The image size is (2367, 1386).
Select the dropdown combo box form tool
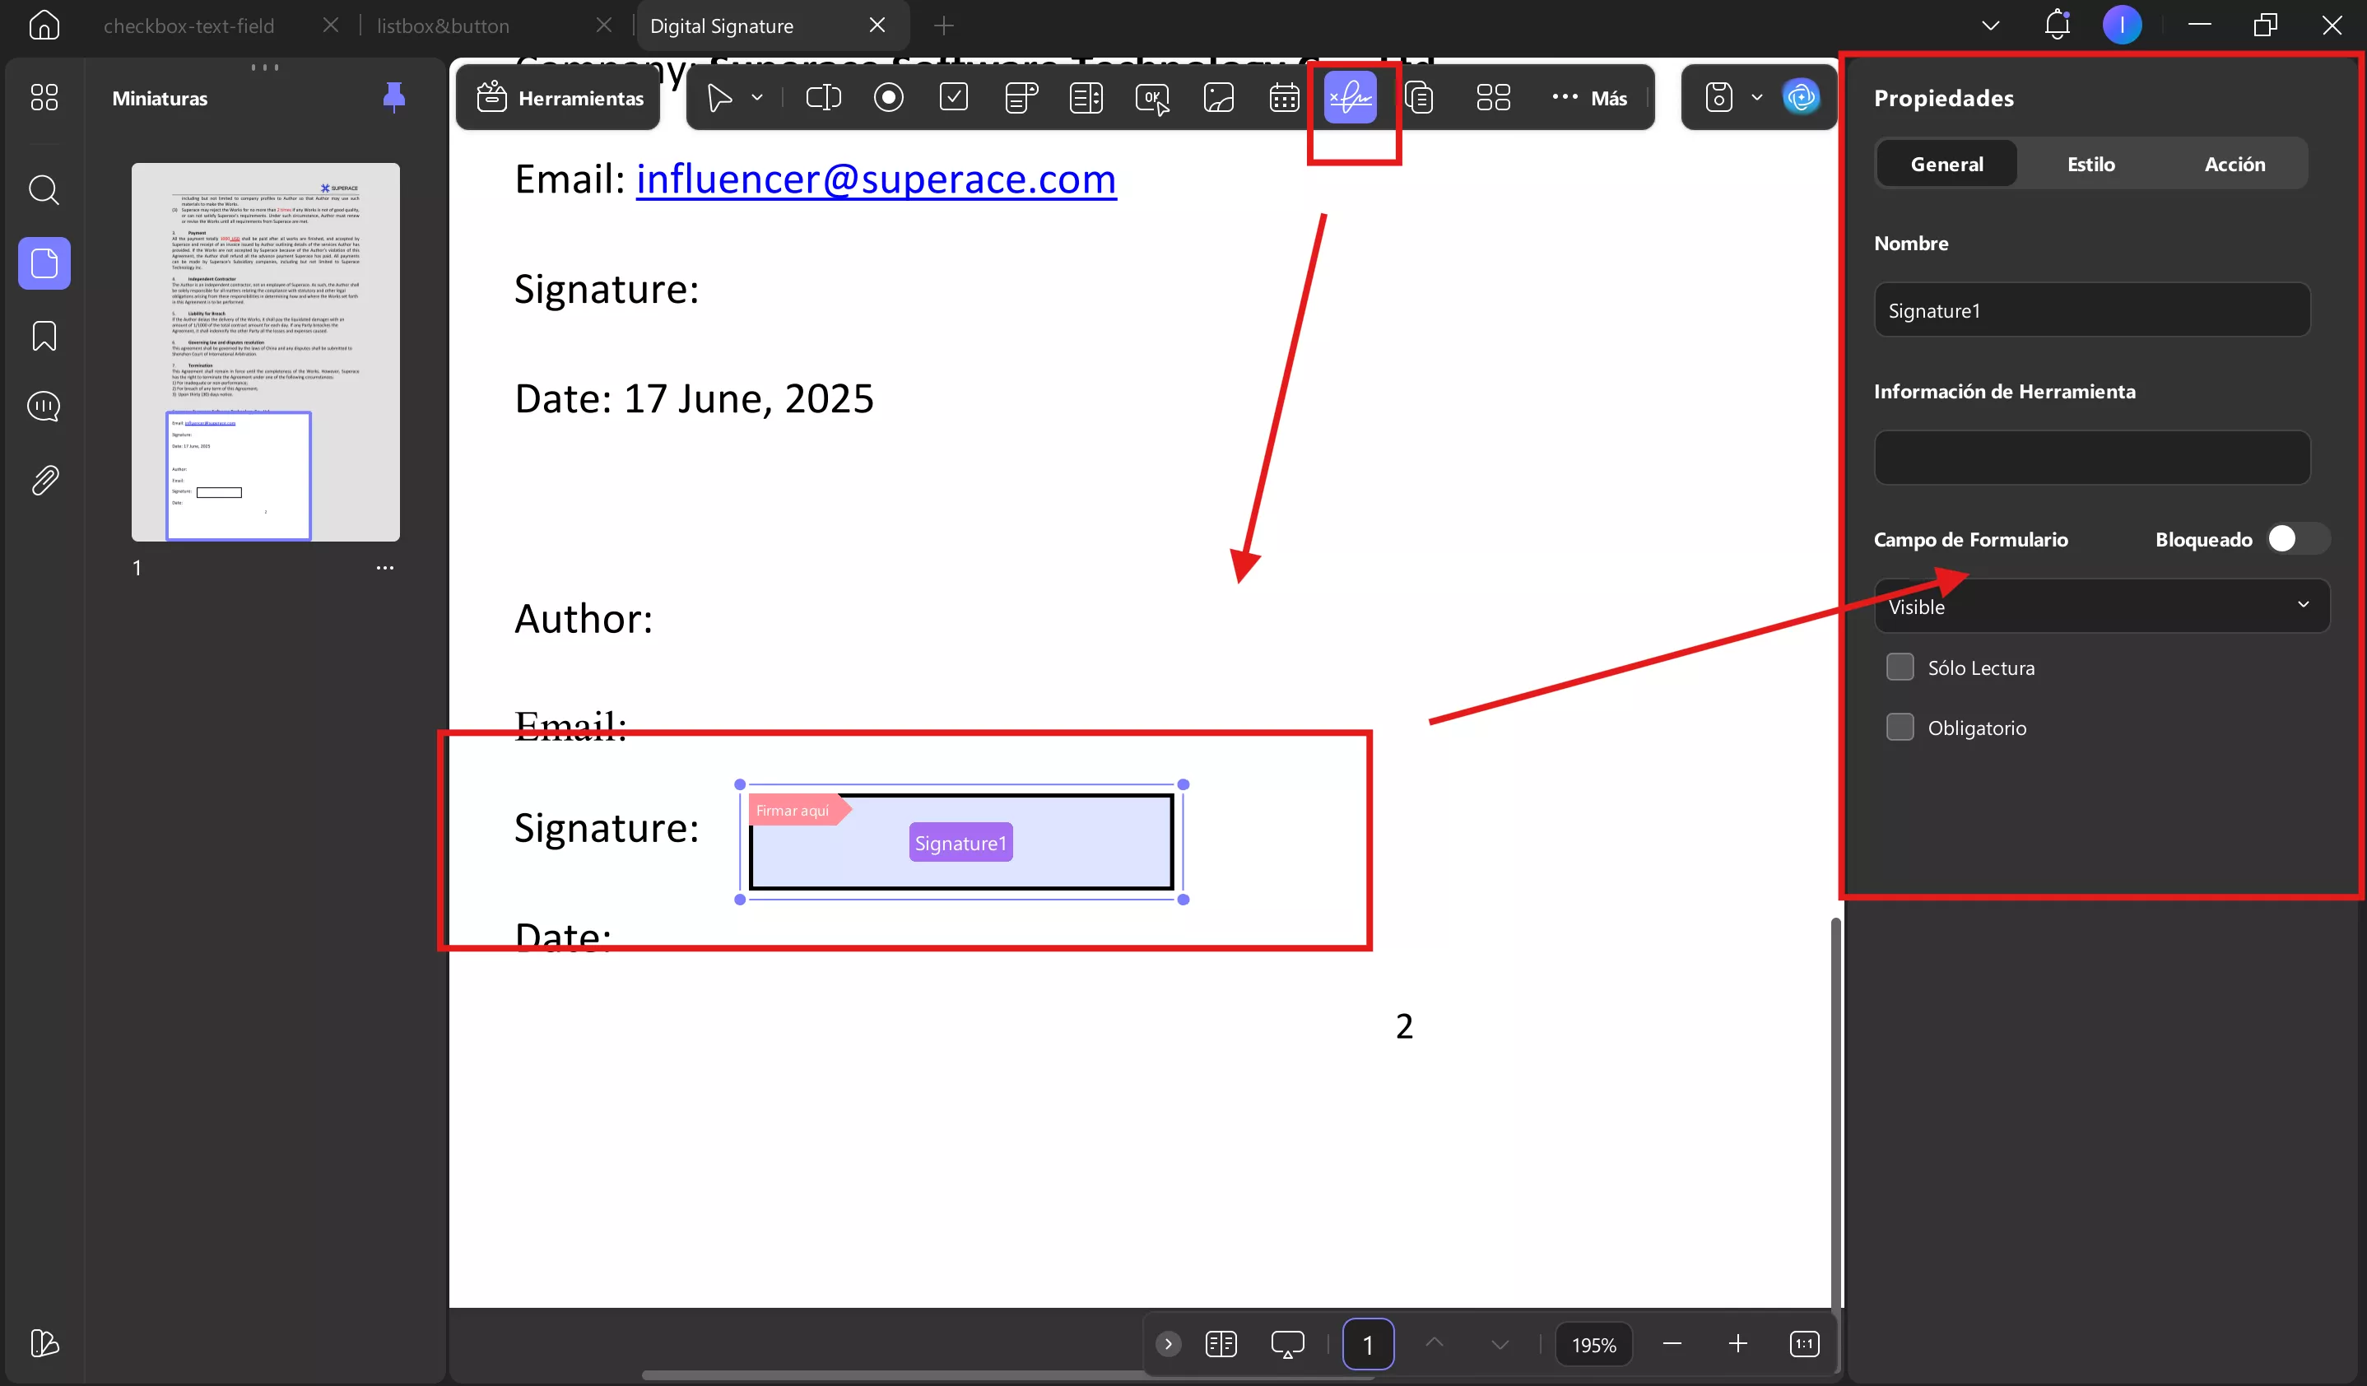click(x=1021, y=98)
